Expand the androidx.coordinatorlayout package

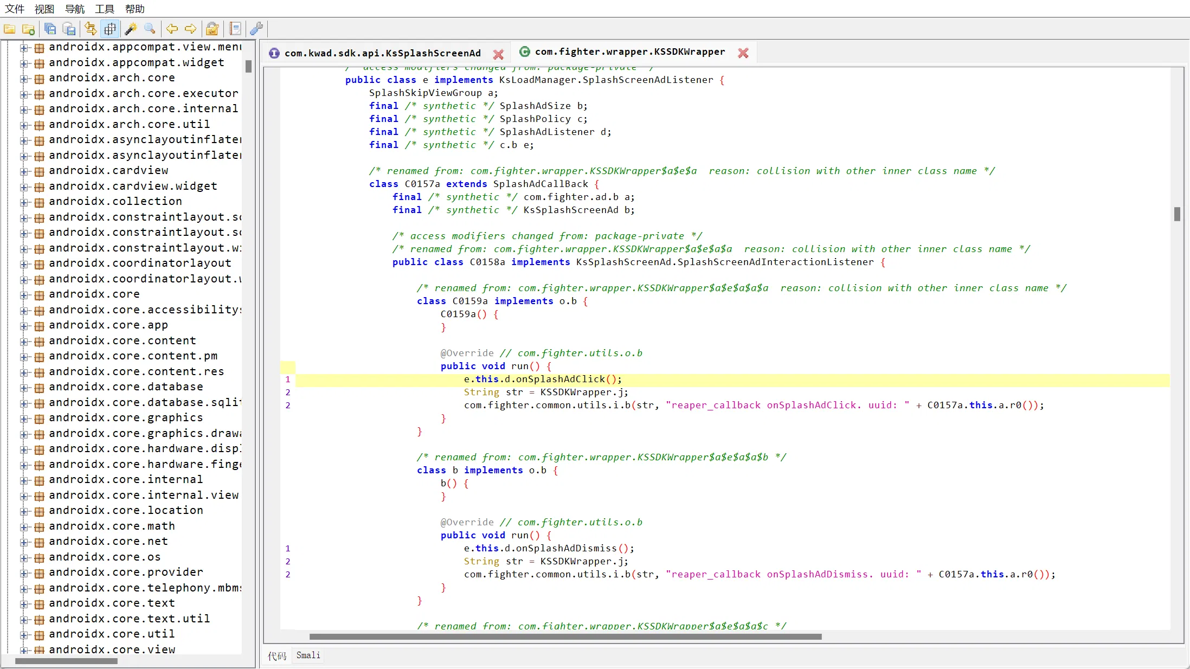[x=24, y=264]
